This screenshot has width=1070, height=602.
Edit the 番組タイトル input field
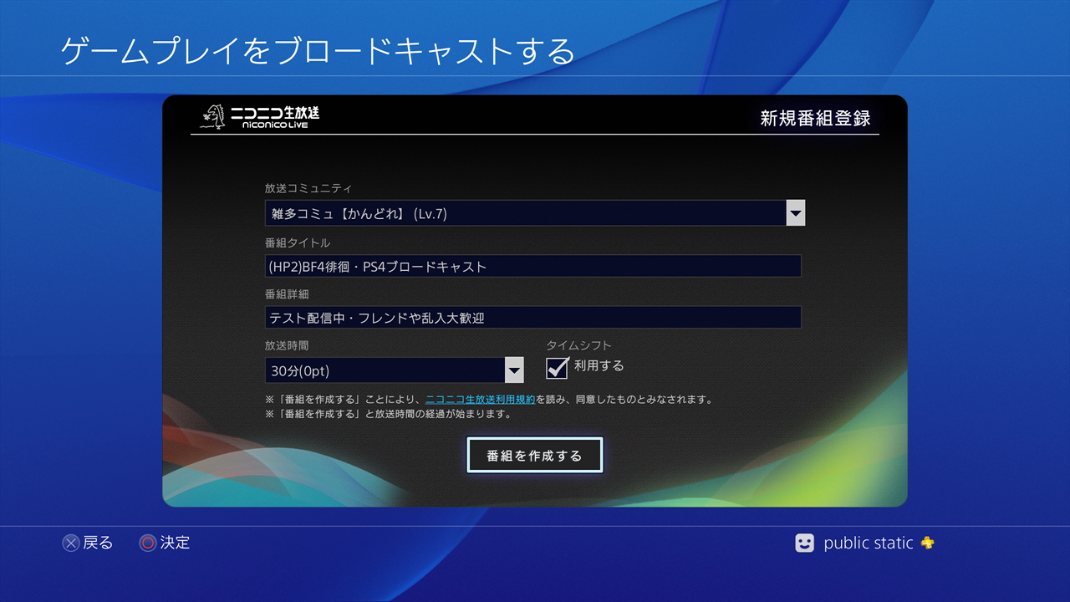pos(533,266)
